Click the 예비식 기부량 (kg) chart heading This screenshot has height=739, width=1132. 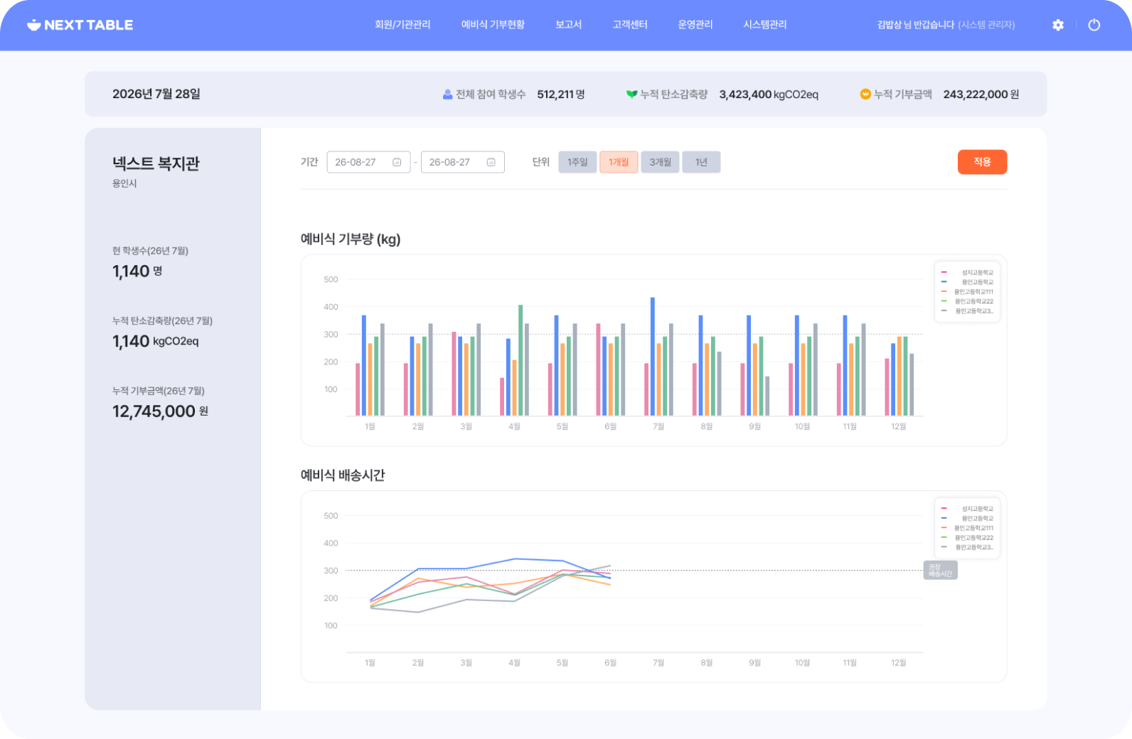point(351,239)
